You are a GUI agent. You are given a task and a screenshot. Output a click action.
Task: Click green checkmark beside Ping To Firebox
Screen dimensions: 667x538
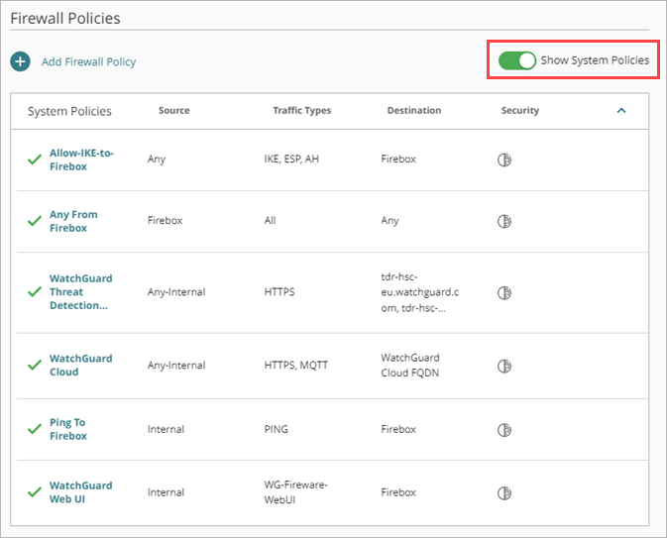pyautogui.click(x=35, y=429)
